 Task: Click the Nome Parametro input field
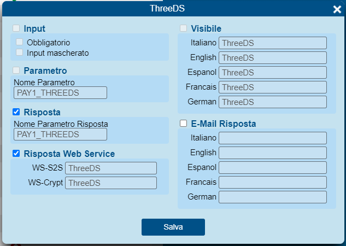pyautogui.click(x=60, y=93)
